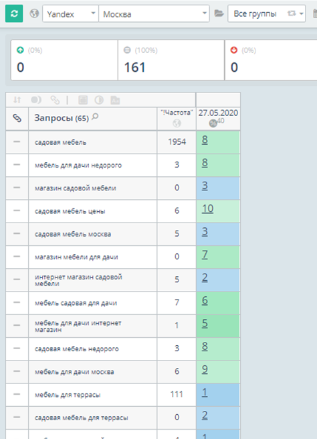Open the Все группы dropdown
Viewport: 317px width, 439px height.
pos(266,13)
